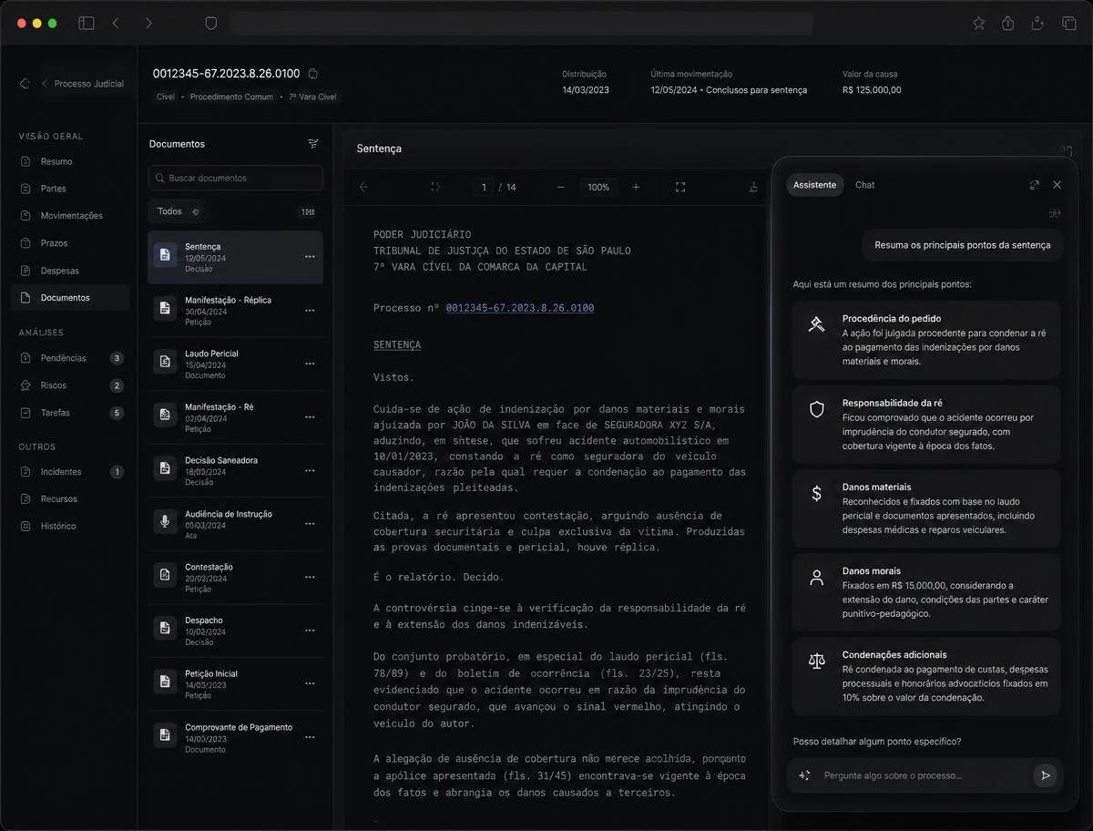Click the assistant question input field

click(x=924, y=775)
